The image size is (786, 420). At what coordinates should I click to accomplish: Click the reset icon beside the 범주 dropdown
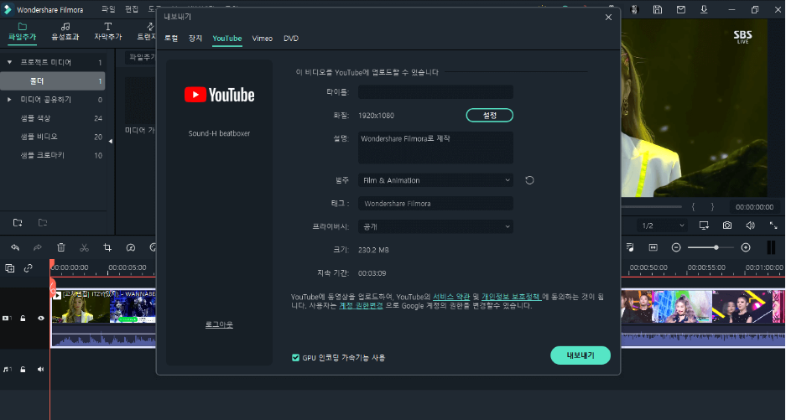[x=529, y=180]
